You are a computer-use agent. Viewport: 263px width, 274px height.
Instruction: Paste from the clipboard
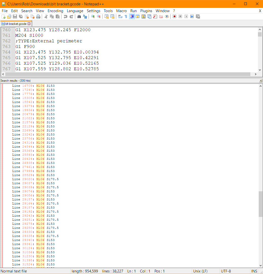click(x=58, y=16)
